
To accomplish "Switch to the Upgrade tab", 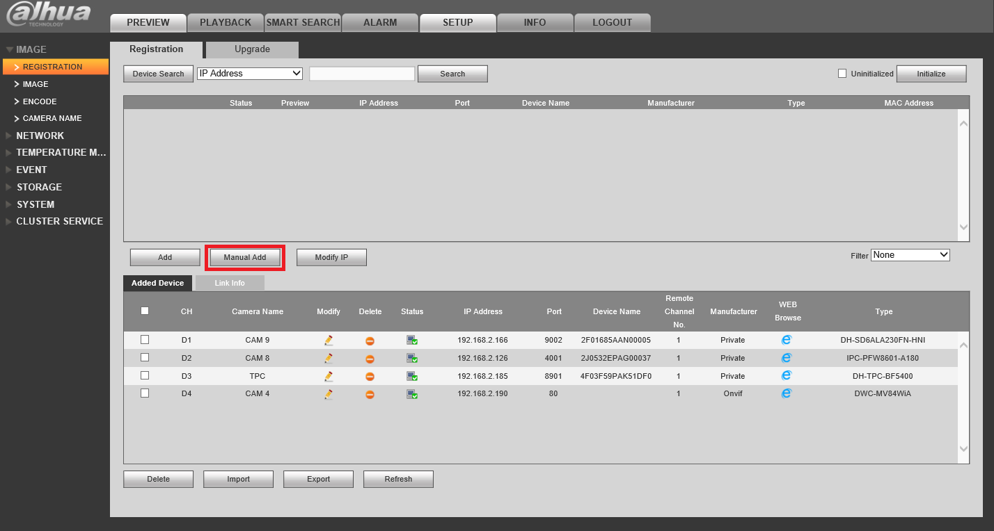I will 252,49.
